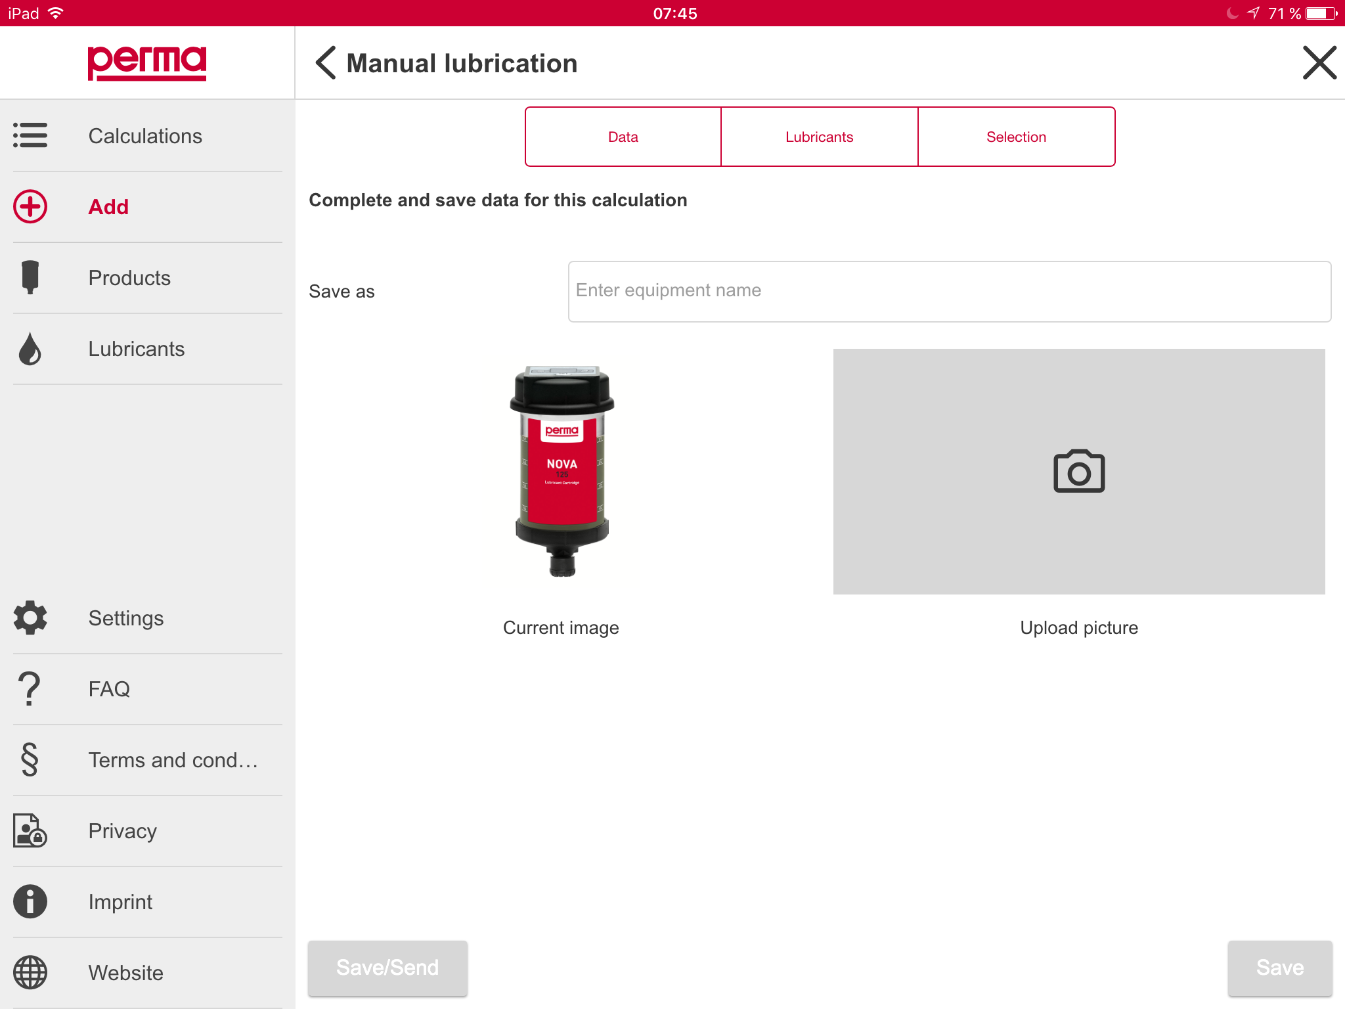Switch to the Selection tab
This screenshot has height=1009, width=1345.
(x=1016, y=137)
